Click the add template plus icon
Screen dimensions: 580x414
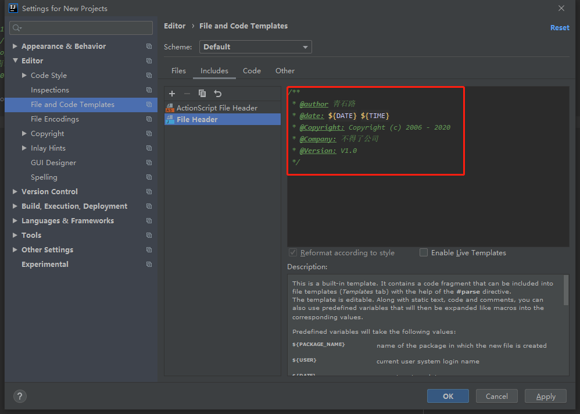point(172,94)
